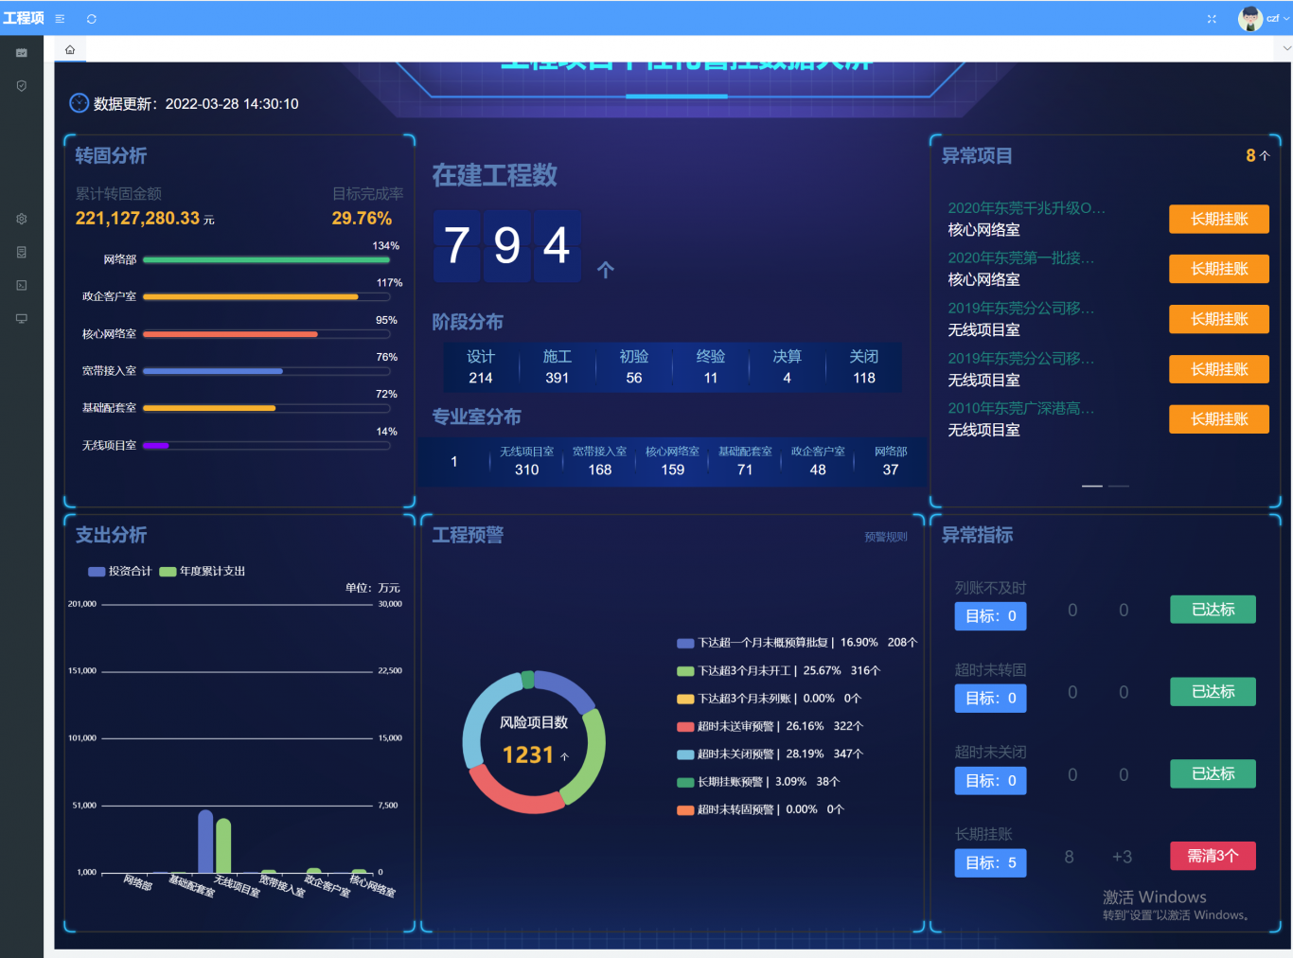The width and height of the screenshot is (1293, 958).
Task: Toggle legend 超时未转固预警
Action: (760, 809)
